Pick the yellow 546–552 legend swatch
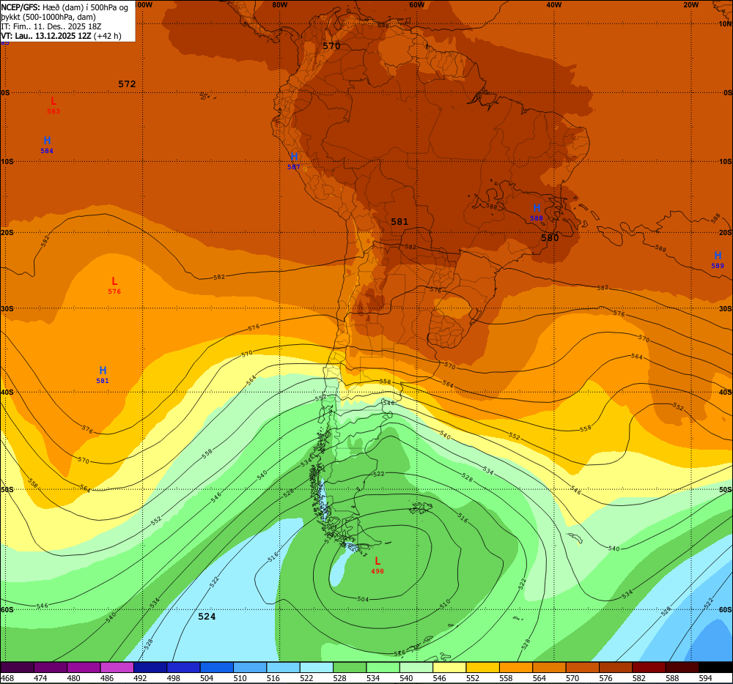 pos(449,667)
